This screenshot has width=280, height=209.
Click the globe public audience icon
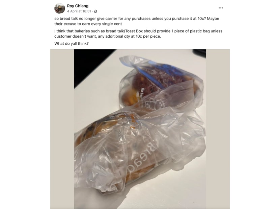click(95, 11)
